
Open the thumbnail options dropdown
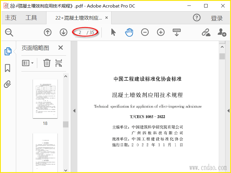(28, 63)
